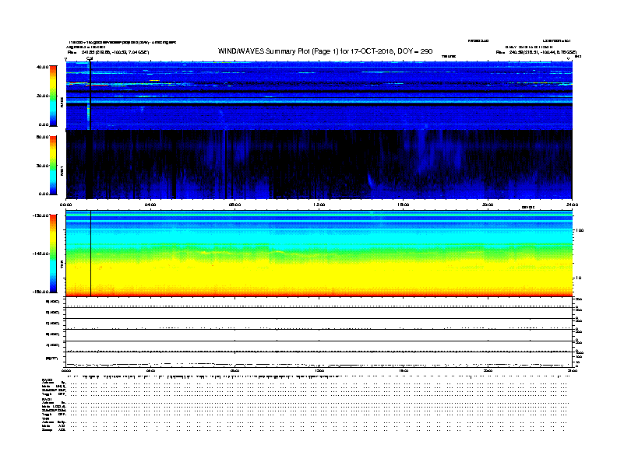The width and height of the screenshot is (617, 476).
Task: Click the -130.00 label on TNR scale
Action: tap(41, 215)
